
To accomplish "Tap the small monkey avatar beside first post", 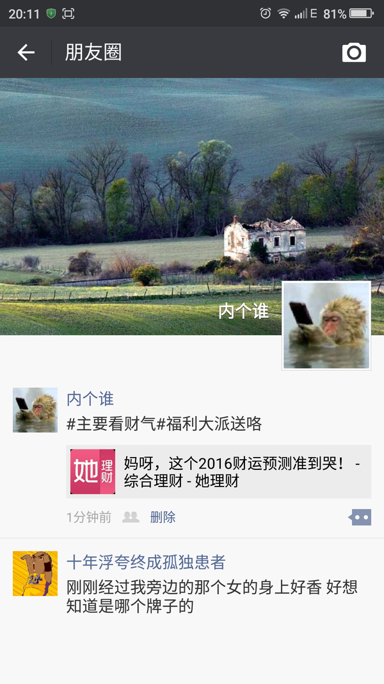I will coord(35,410).
